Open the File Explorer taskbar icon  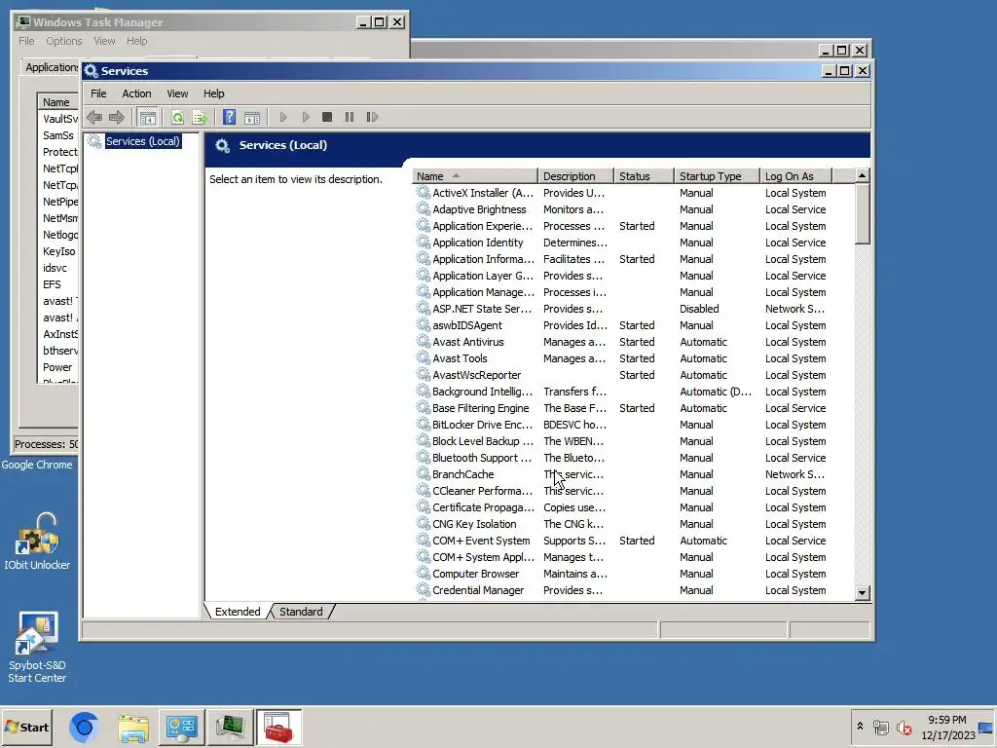(x=133, y=728)
